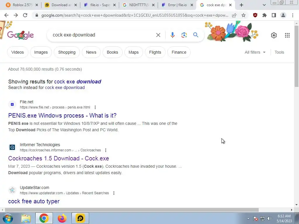Open Firefox from the taskbar
The height and width of the screenshot is (224, 299).
(62, 218)
